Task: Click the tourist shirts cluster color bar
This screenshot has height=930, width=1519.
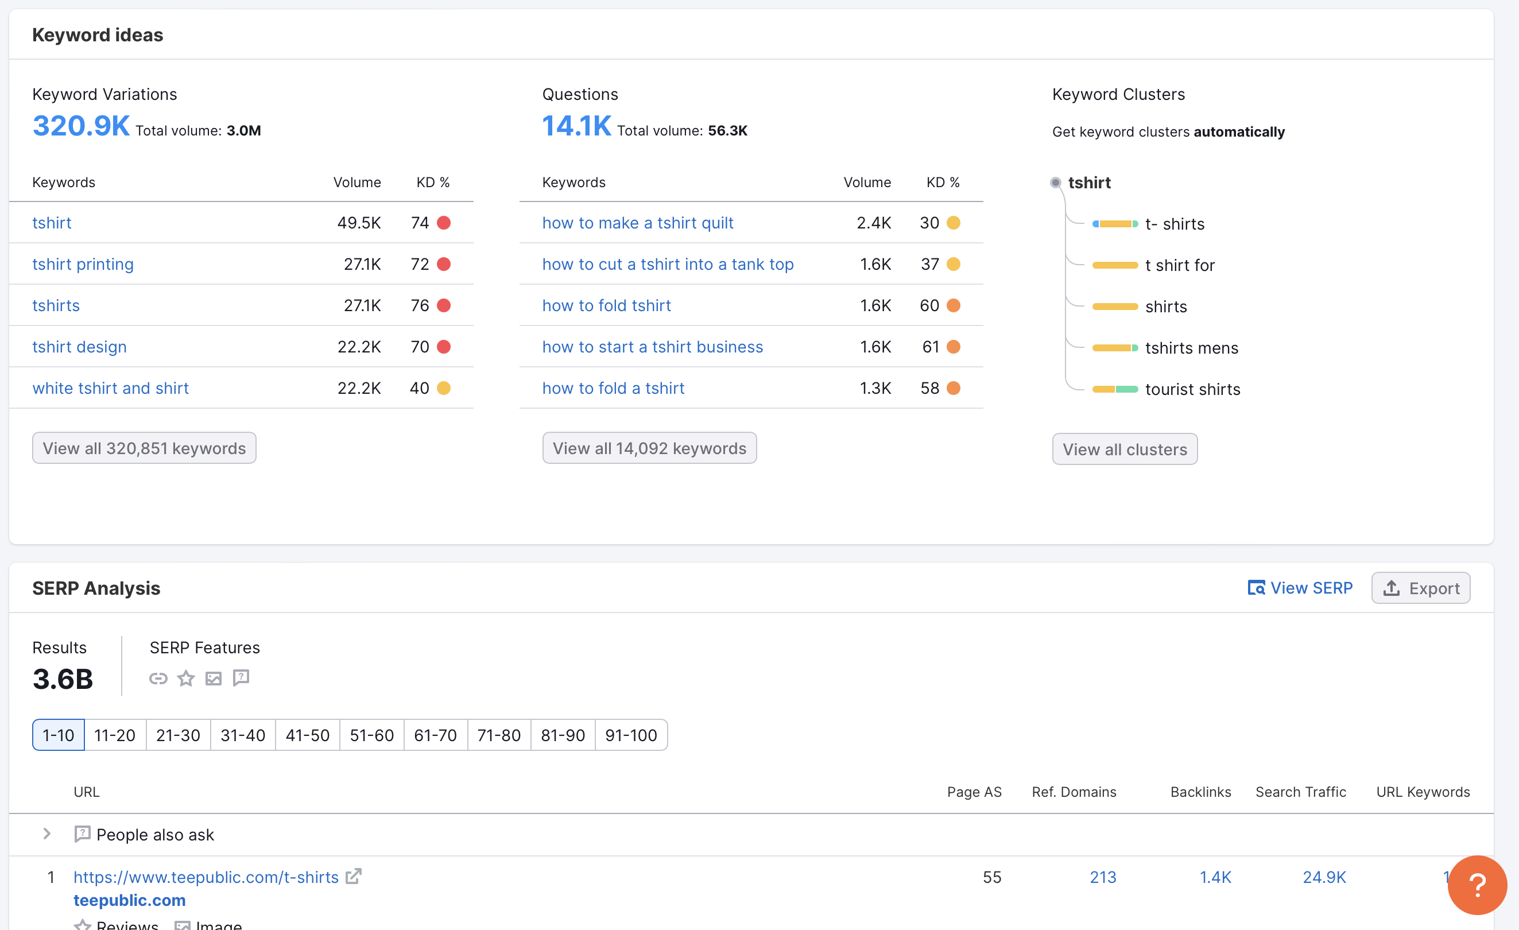Action: 1115,389
